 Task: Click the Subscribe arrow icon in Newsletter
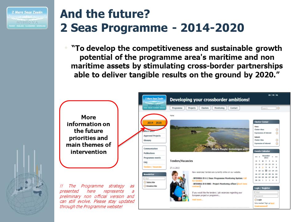(145, 182)
